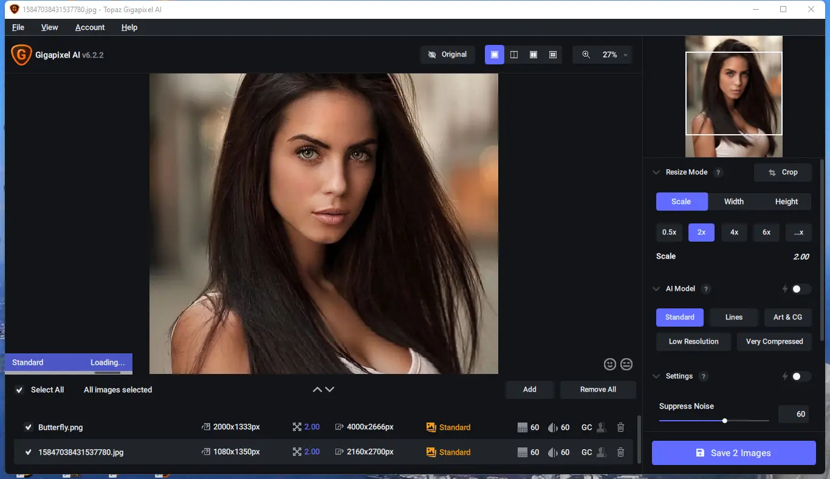
Task: Collapse the AI Model section
Action: (x=656, y=289)
